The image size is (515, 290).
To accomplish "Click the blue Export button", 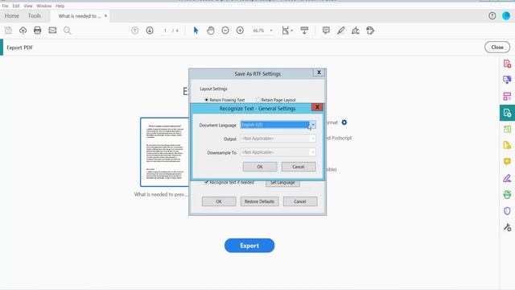I will coord(249,246).
